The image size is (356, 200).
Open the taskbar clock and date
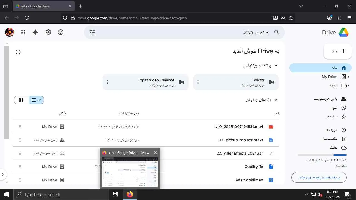pyautogui.click(x=332, y=194)
